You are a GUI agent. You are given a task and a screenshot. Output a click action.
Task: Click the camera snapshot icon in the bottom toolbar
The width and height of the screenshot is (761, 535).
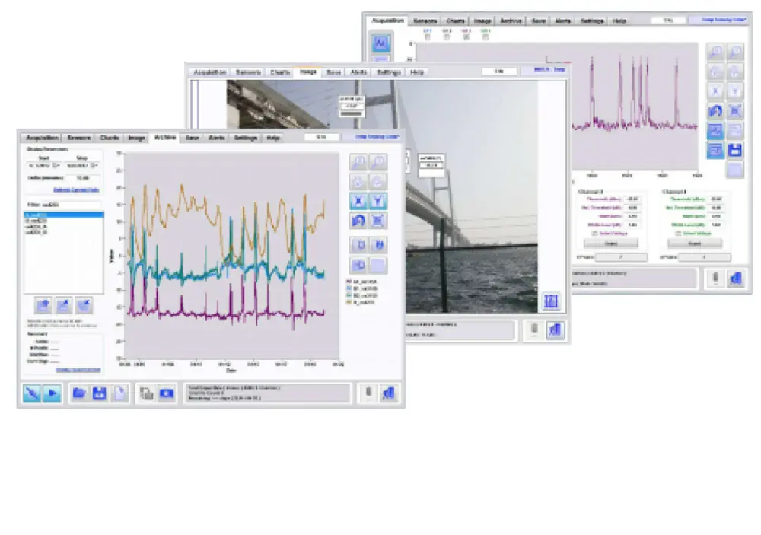tap(165, 393)
